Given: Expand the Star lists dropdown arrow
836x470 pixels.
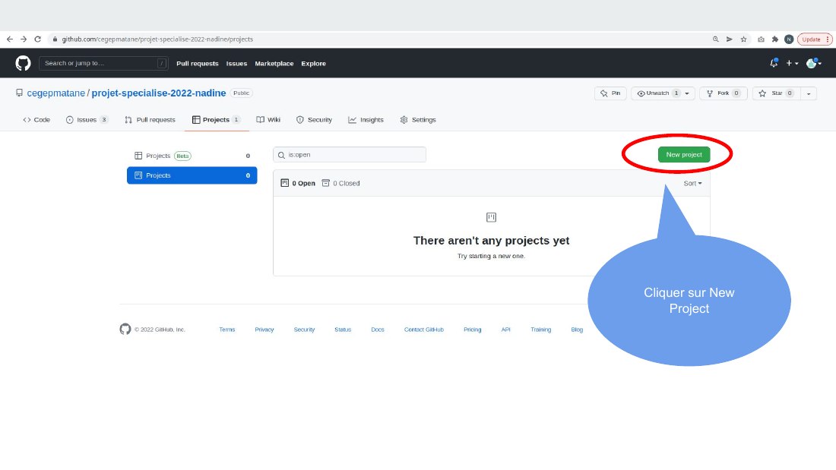Looking at the screenshot, I should click(x=809, y=93).
